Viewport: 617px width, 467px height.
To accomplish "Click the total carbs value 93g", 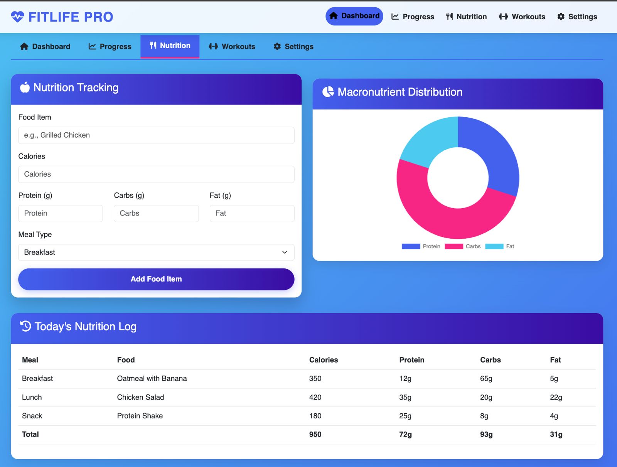I will (x=486, y=434).
